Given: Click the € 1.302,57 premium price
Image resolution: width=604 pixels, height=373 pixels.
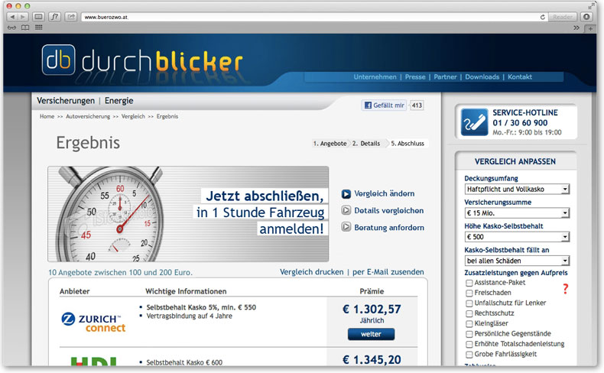Looking at the screenshot, I should click(372, 309).
